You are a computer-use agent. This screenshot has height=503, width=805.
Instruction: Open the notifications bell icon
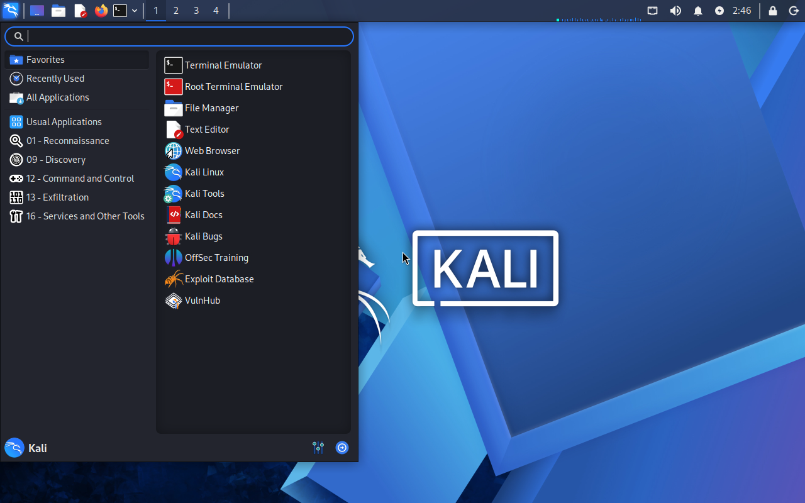click(x=697, y=11)
